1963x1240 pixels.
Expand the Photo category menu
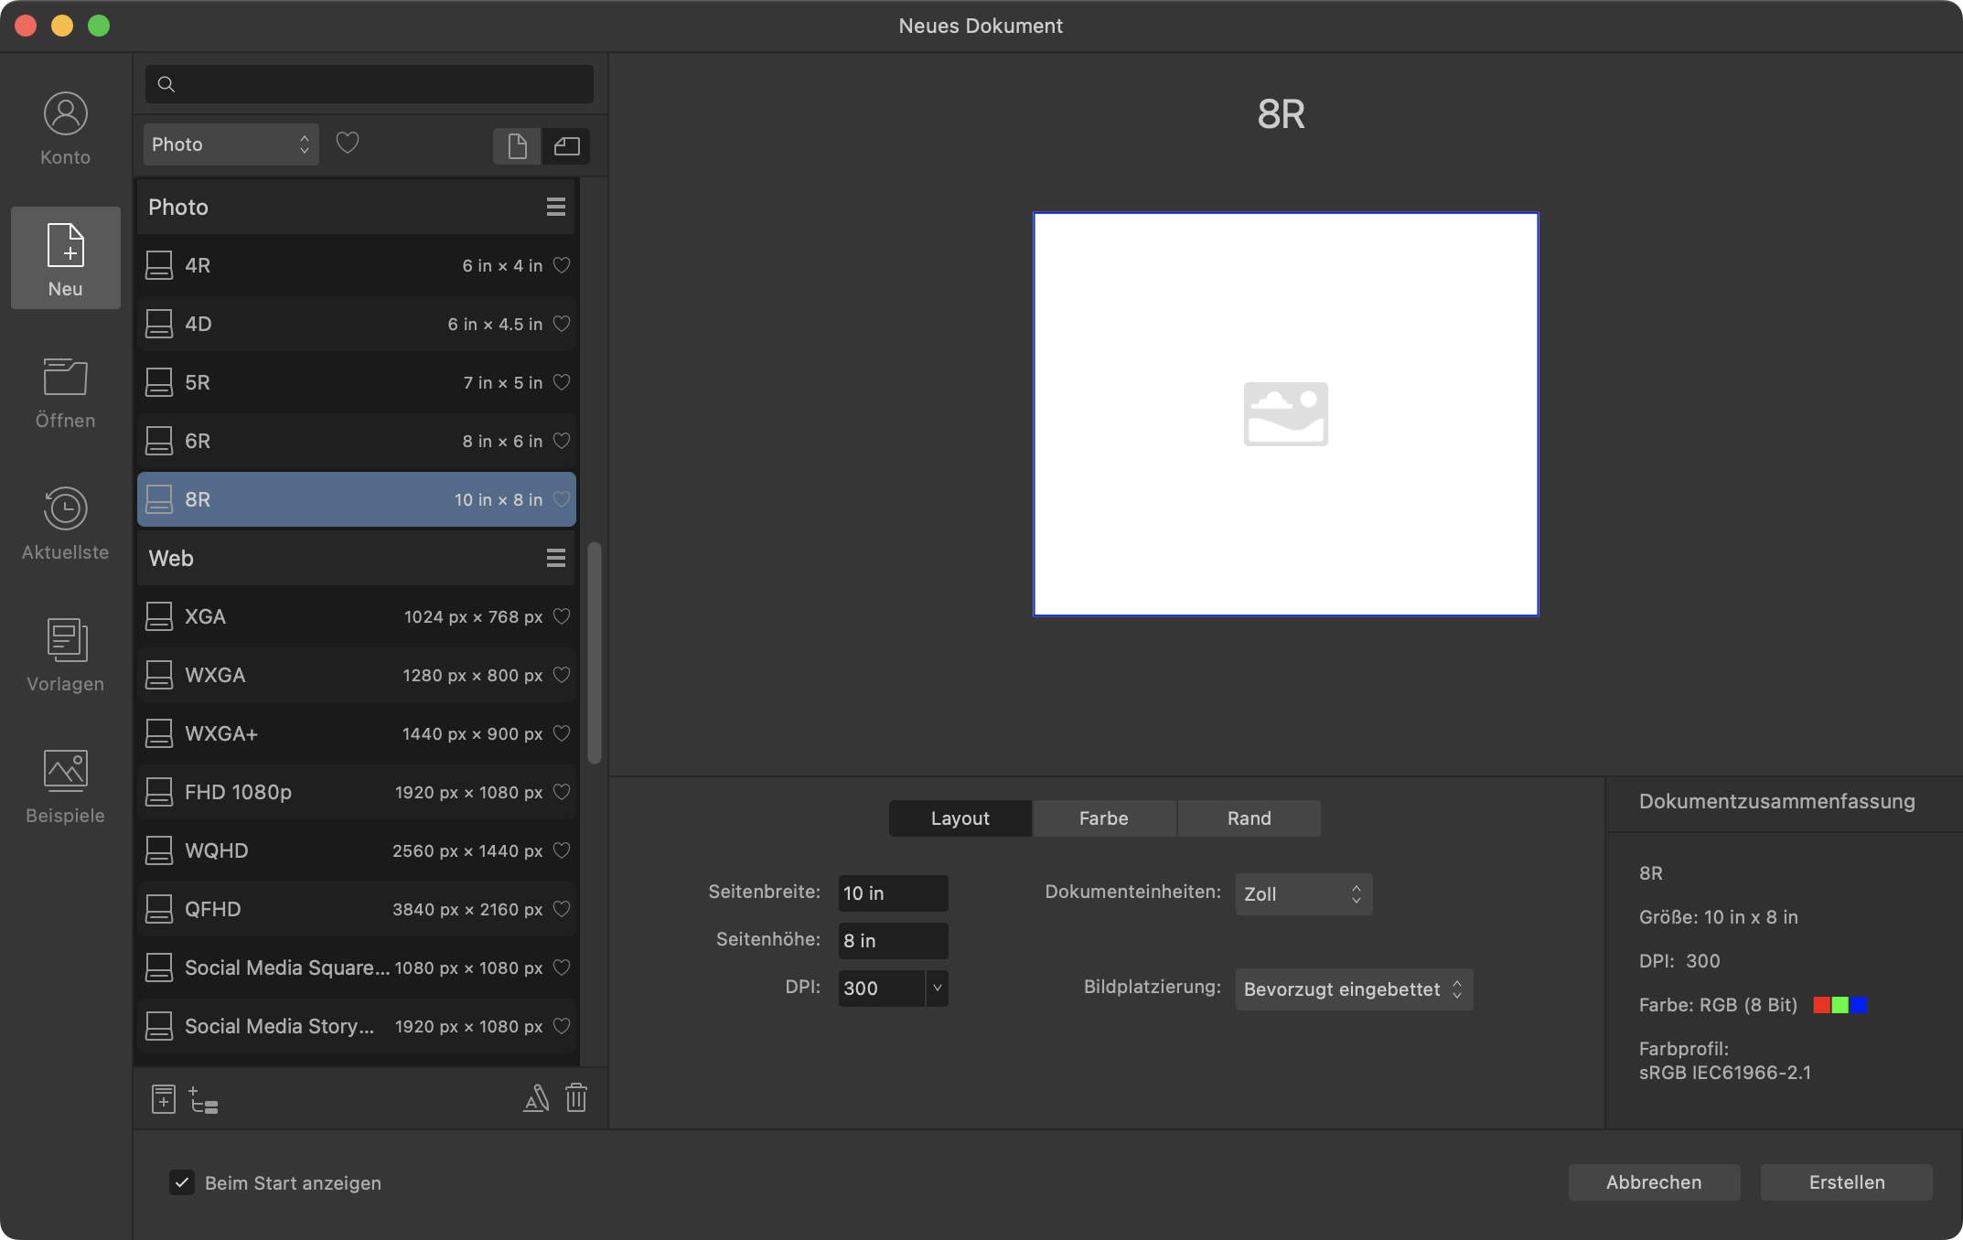tap(554, 206)
